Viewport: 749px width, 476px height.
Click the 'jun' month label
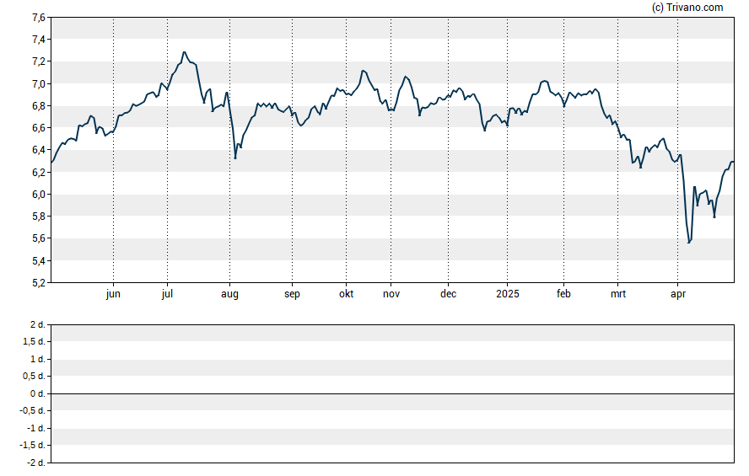click(x=113, y=294)
